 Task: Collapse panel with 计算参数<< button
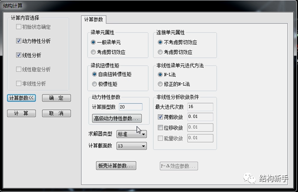tap(22, 98)
